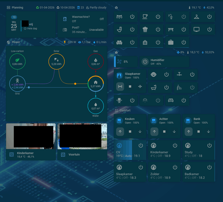The image size is (223, 202).
Task: Open the Solar energy node
Action: (57, 61)
